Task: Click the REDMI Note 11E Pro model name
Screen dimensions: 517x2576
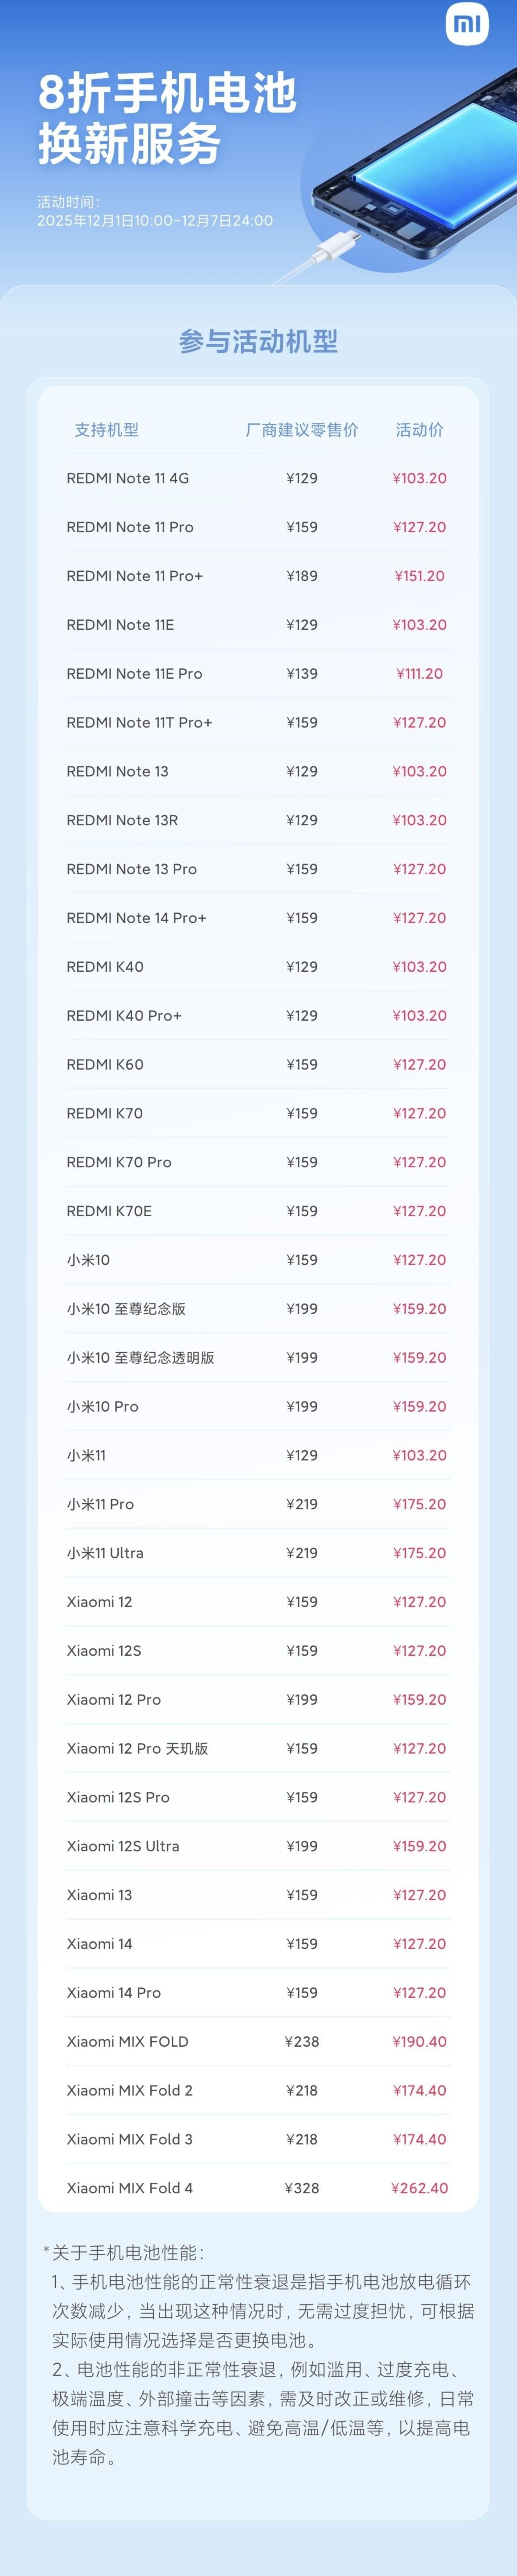Action: click(x=134, y=674)
